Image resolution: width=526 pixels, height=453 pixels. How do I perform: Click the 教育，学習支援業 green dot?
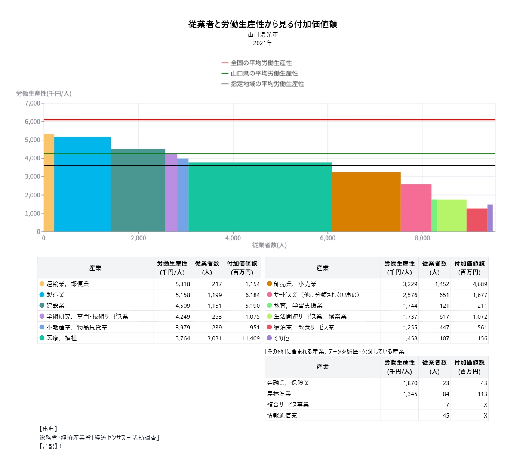click(269, 306)
